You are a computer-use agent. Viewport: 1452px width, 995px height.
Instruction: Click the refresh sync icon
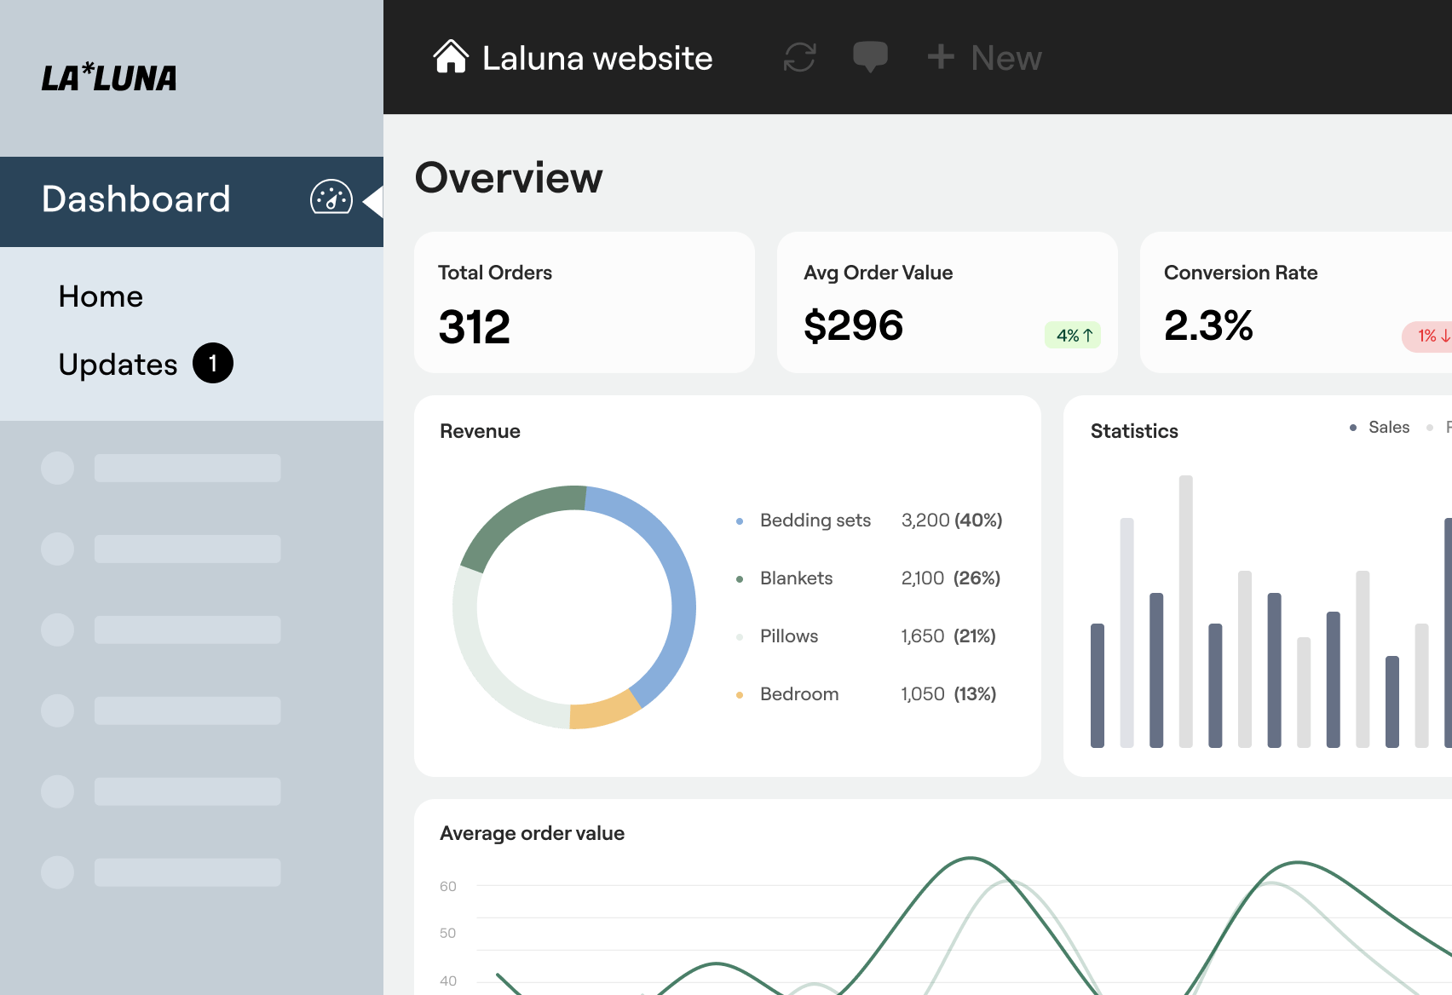799,57
